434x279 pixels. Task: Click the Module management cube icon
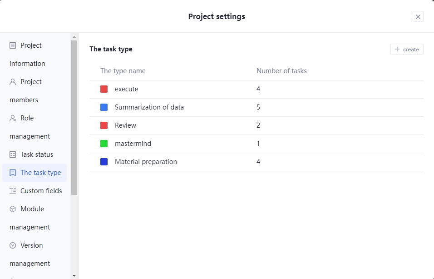pyautogui.click(x=13, y=209)
